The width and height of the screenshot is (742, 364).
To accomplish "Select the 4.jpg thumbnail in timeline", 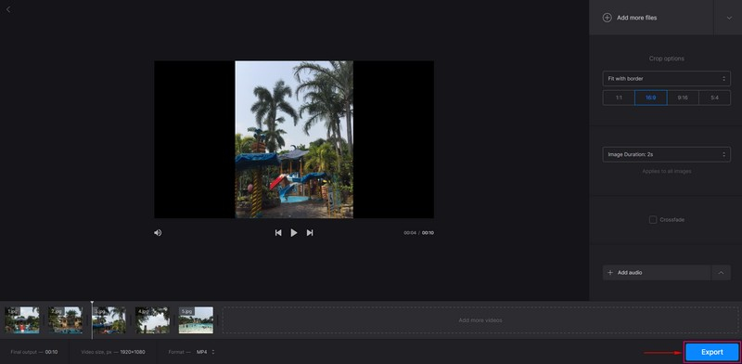I will (x=152, y=320).
